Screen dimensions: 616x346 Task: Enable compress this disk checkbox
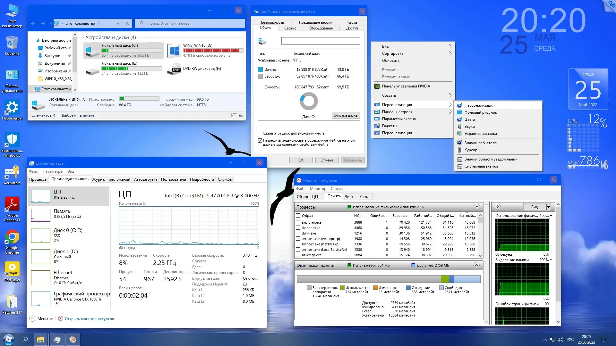pyautogui.click(x=260, y=133)
